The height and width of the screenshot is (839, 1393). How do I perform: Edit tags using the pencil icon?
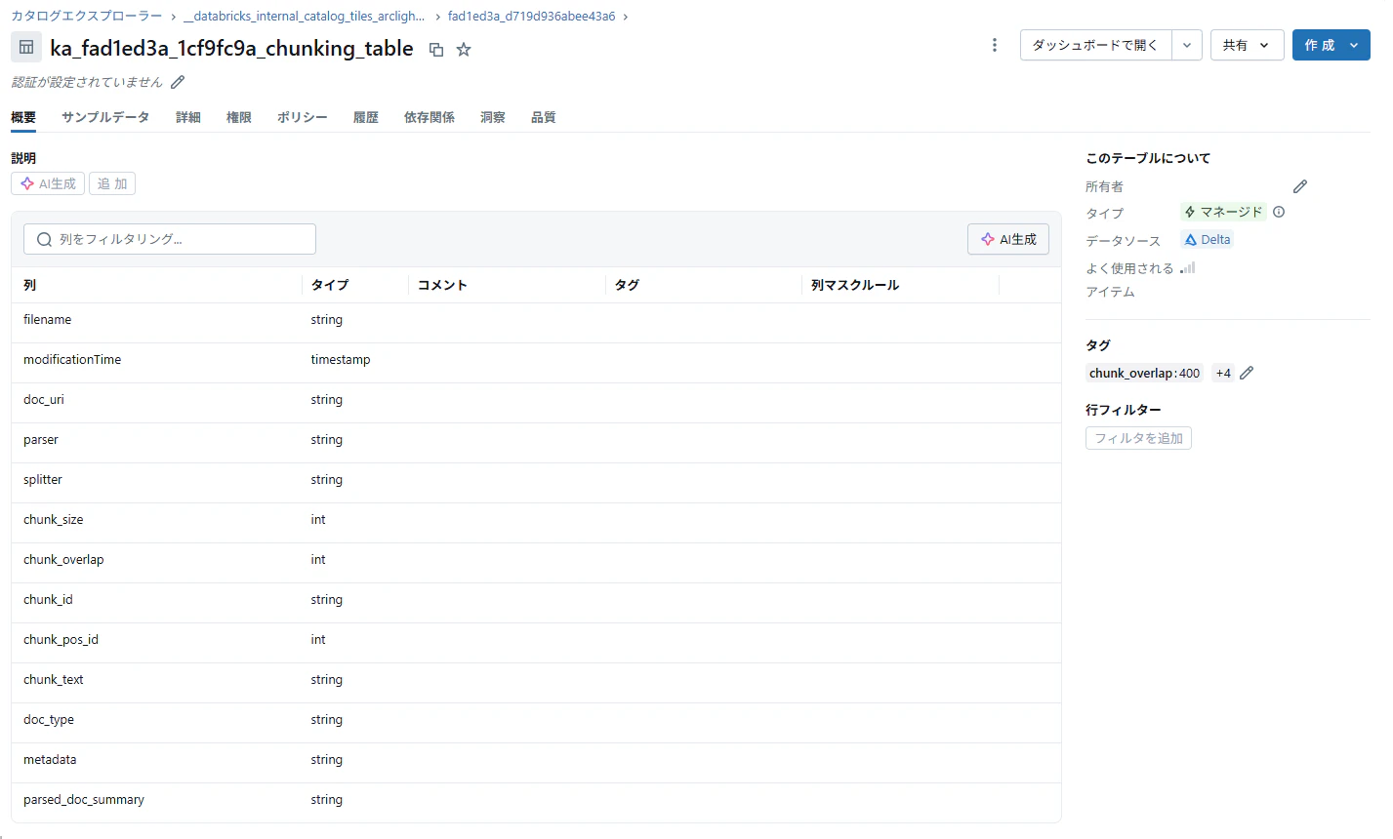click(1247, 373)
